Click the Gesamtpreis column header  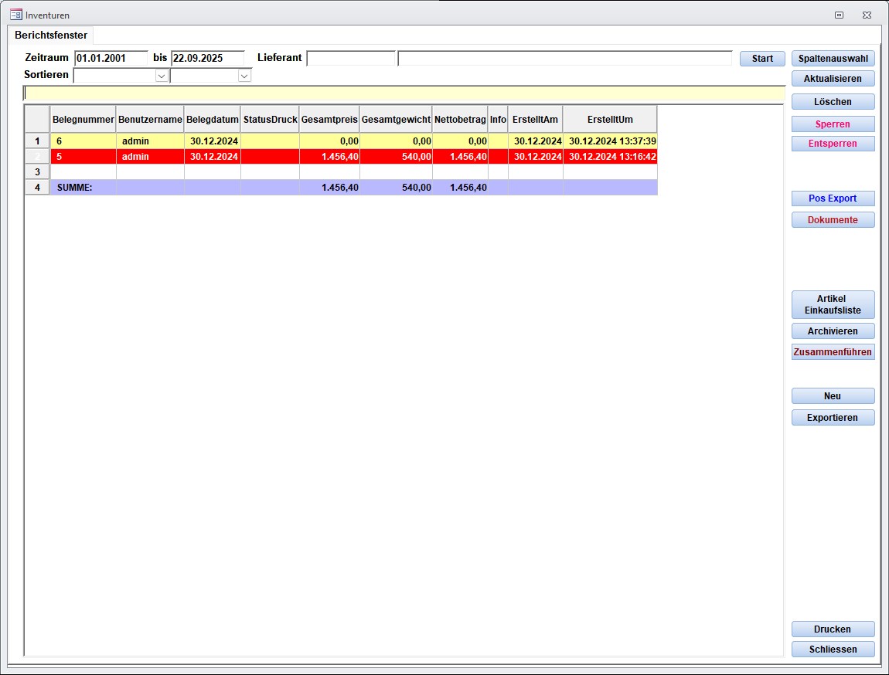pos(329,120)
